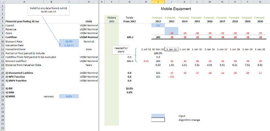Image resolution: width=270 pixels, height=131 pixels.
Task: Select discounted cashflow 191 in row 18
Action: coord(158,73)
